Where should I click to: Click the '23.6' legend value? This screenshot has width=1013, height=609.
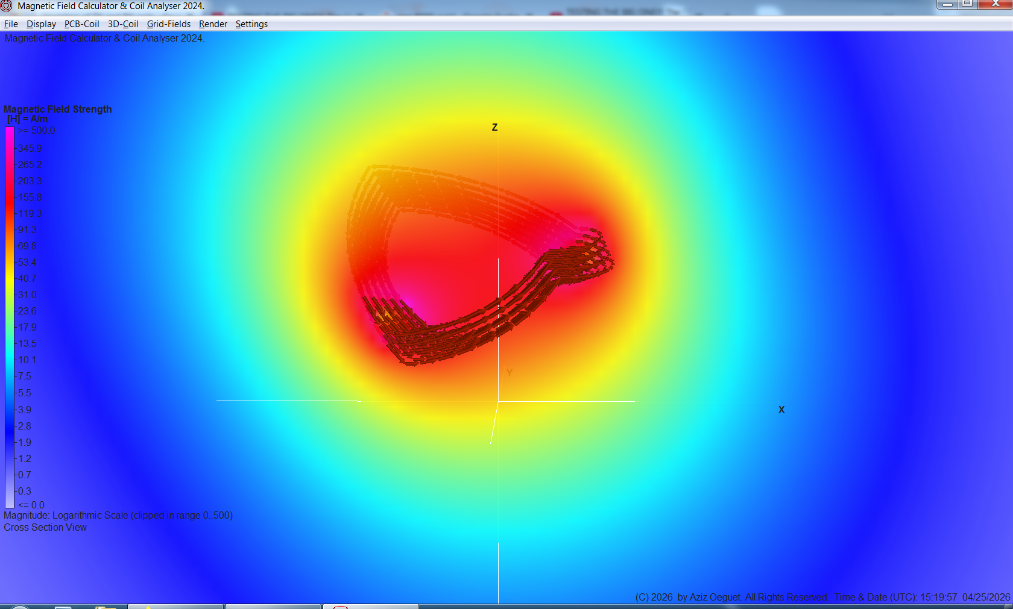(27, 311)
